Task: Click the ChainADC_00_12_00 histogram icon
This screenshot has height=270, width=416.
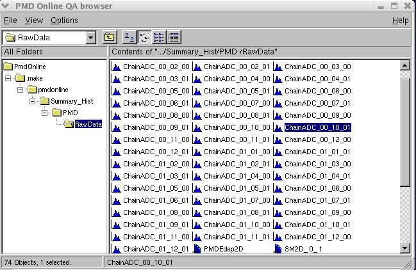Action: [x=278, y=140]
